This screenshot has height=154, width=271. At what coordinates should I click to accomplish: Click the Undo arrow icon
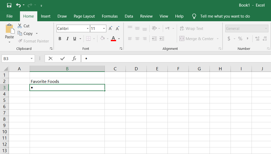(18, 5)
